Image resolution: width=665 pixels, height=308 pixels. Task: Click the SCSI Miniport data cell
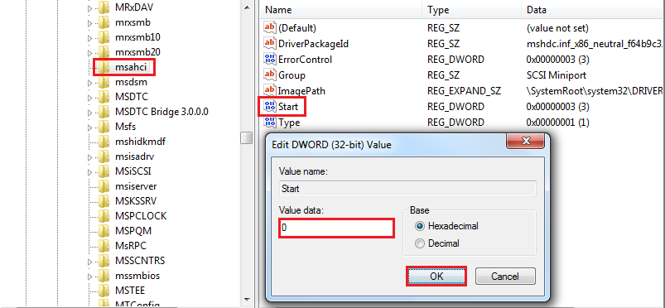(556, 75)
